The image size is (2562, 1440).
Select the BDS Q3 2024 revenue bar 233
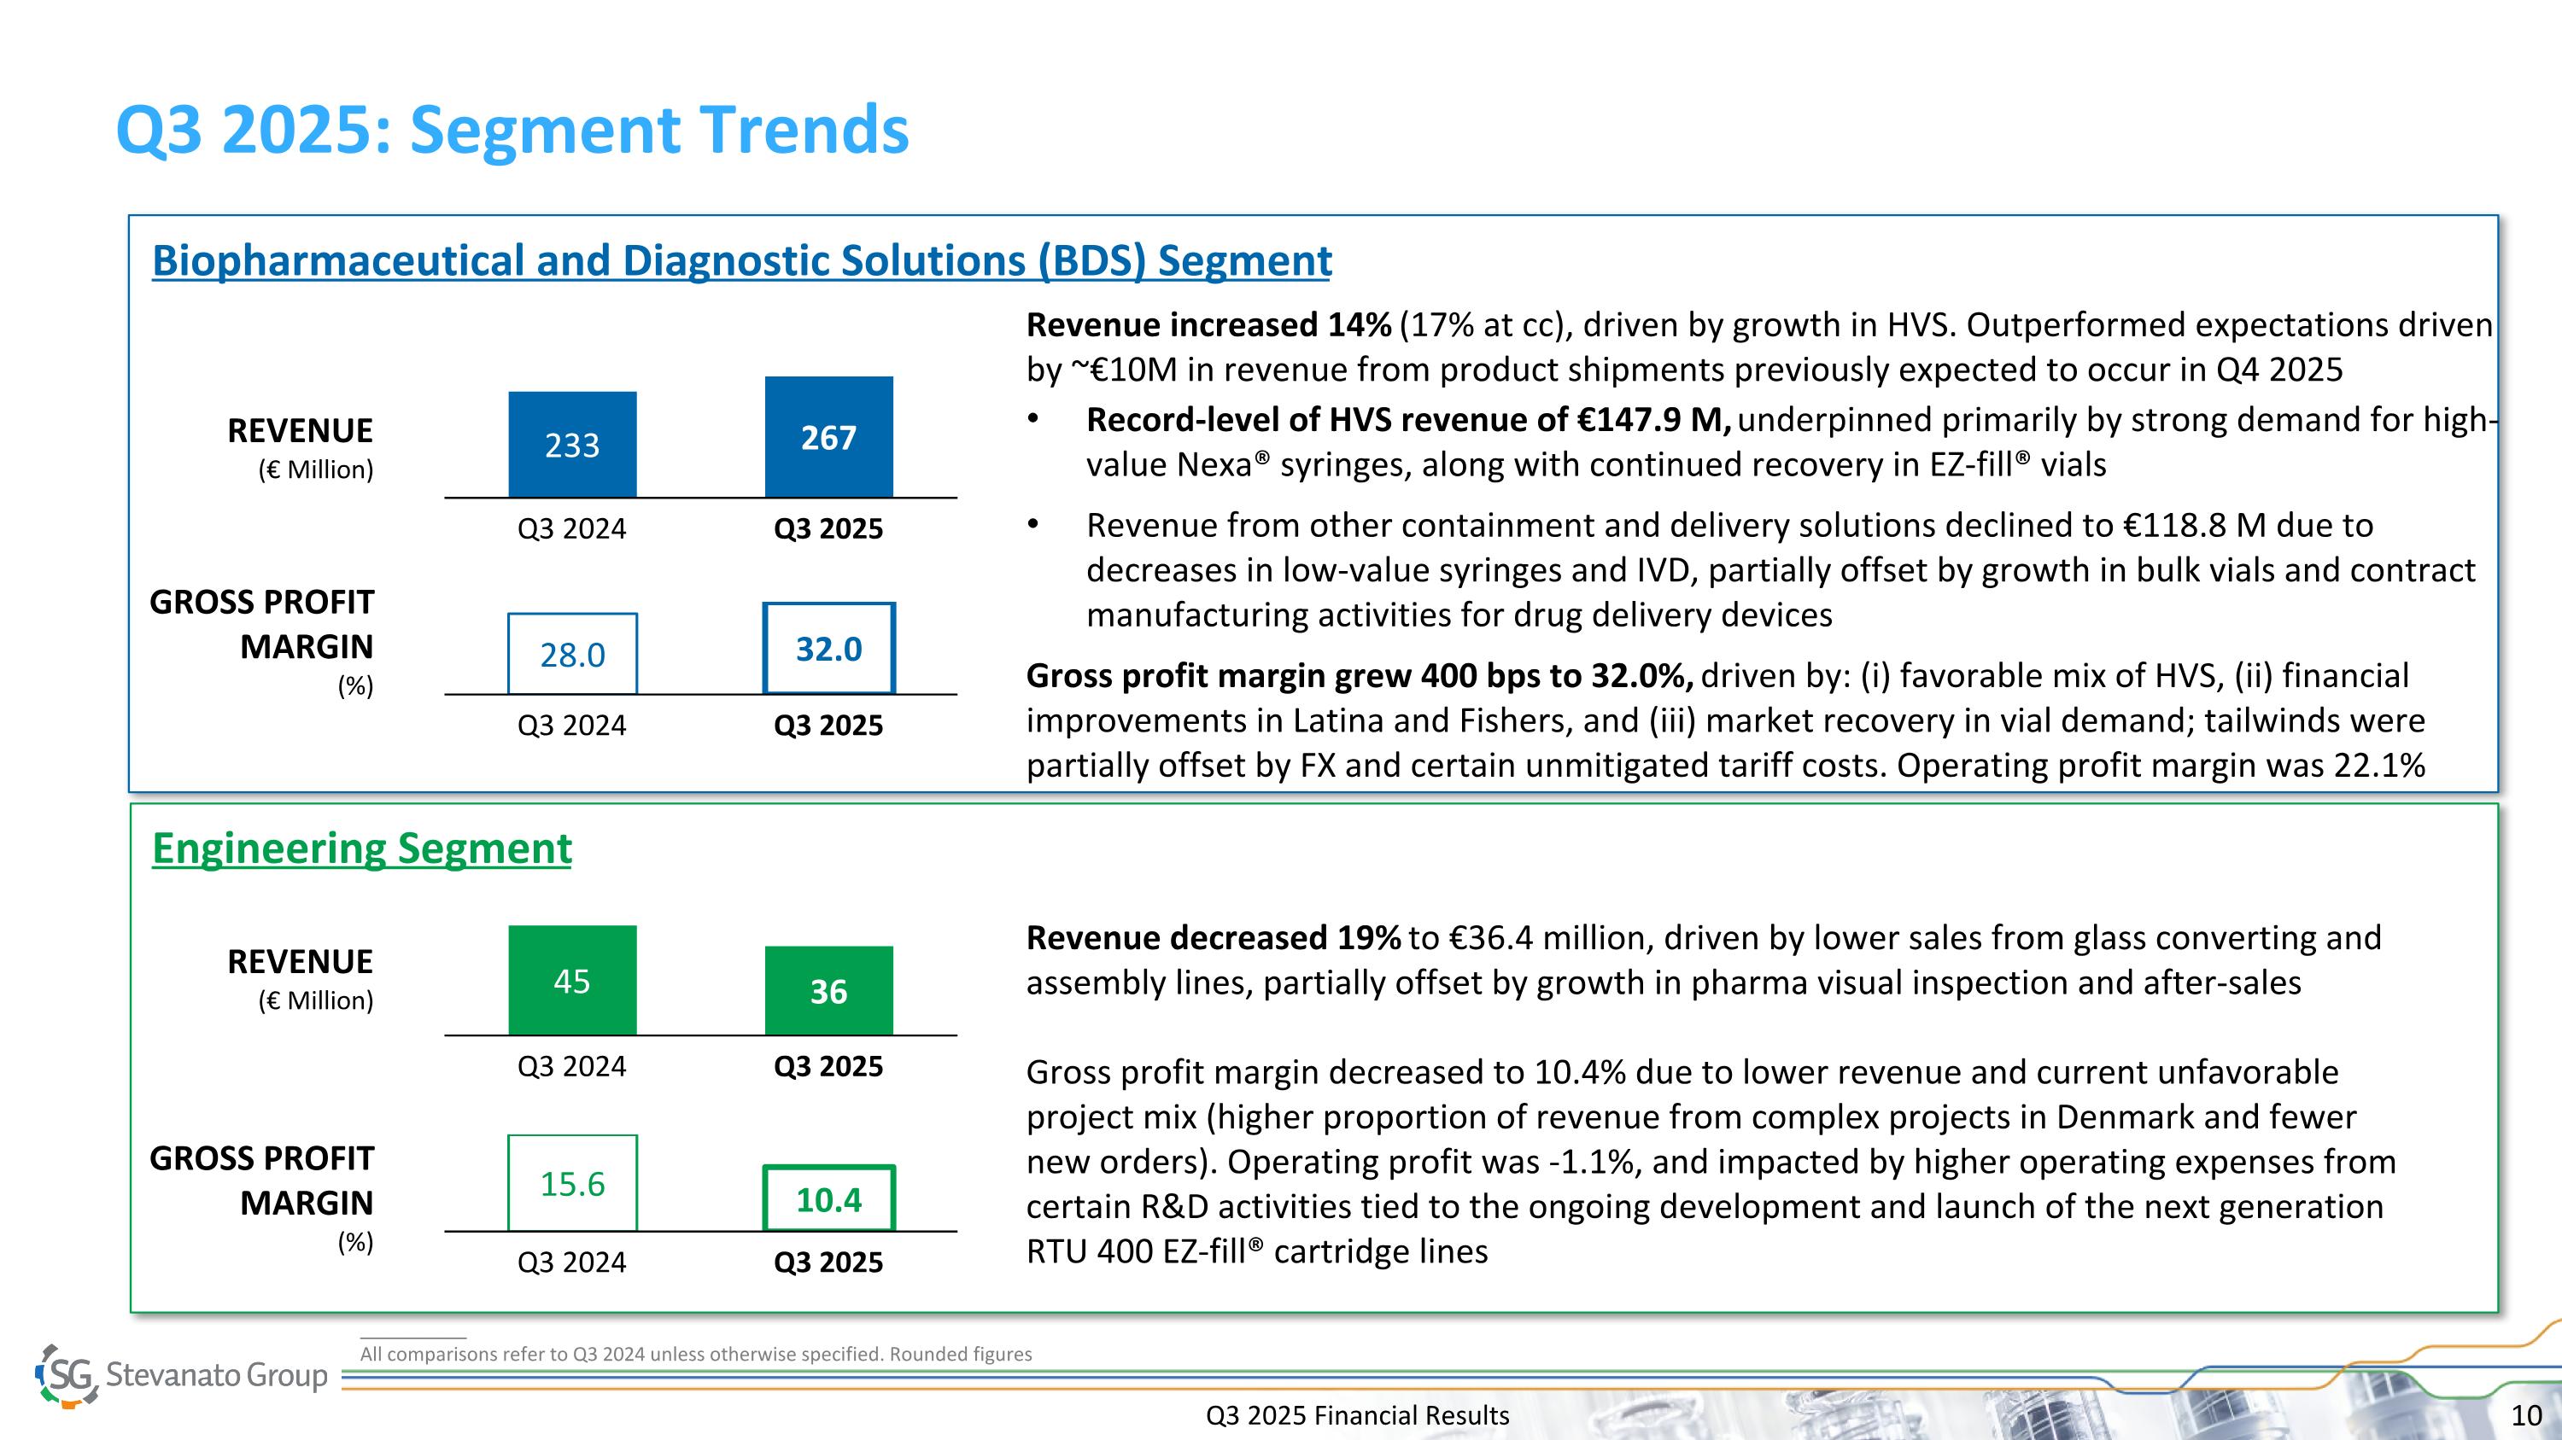pos(572,444)
